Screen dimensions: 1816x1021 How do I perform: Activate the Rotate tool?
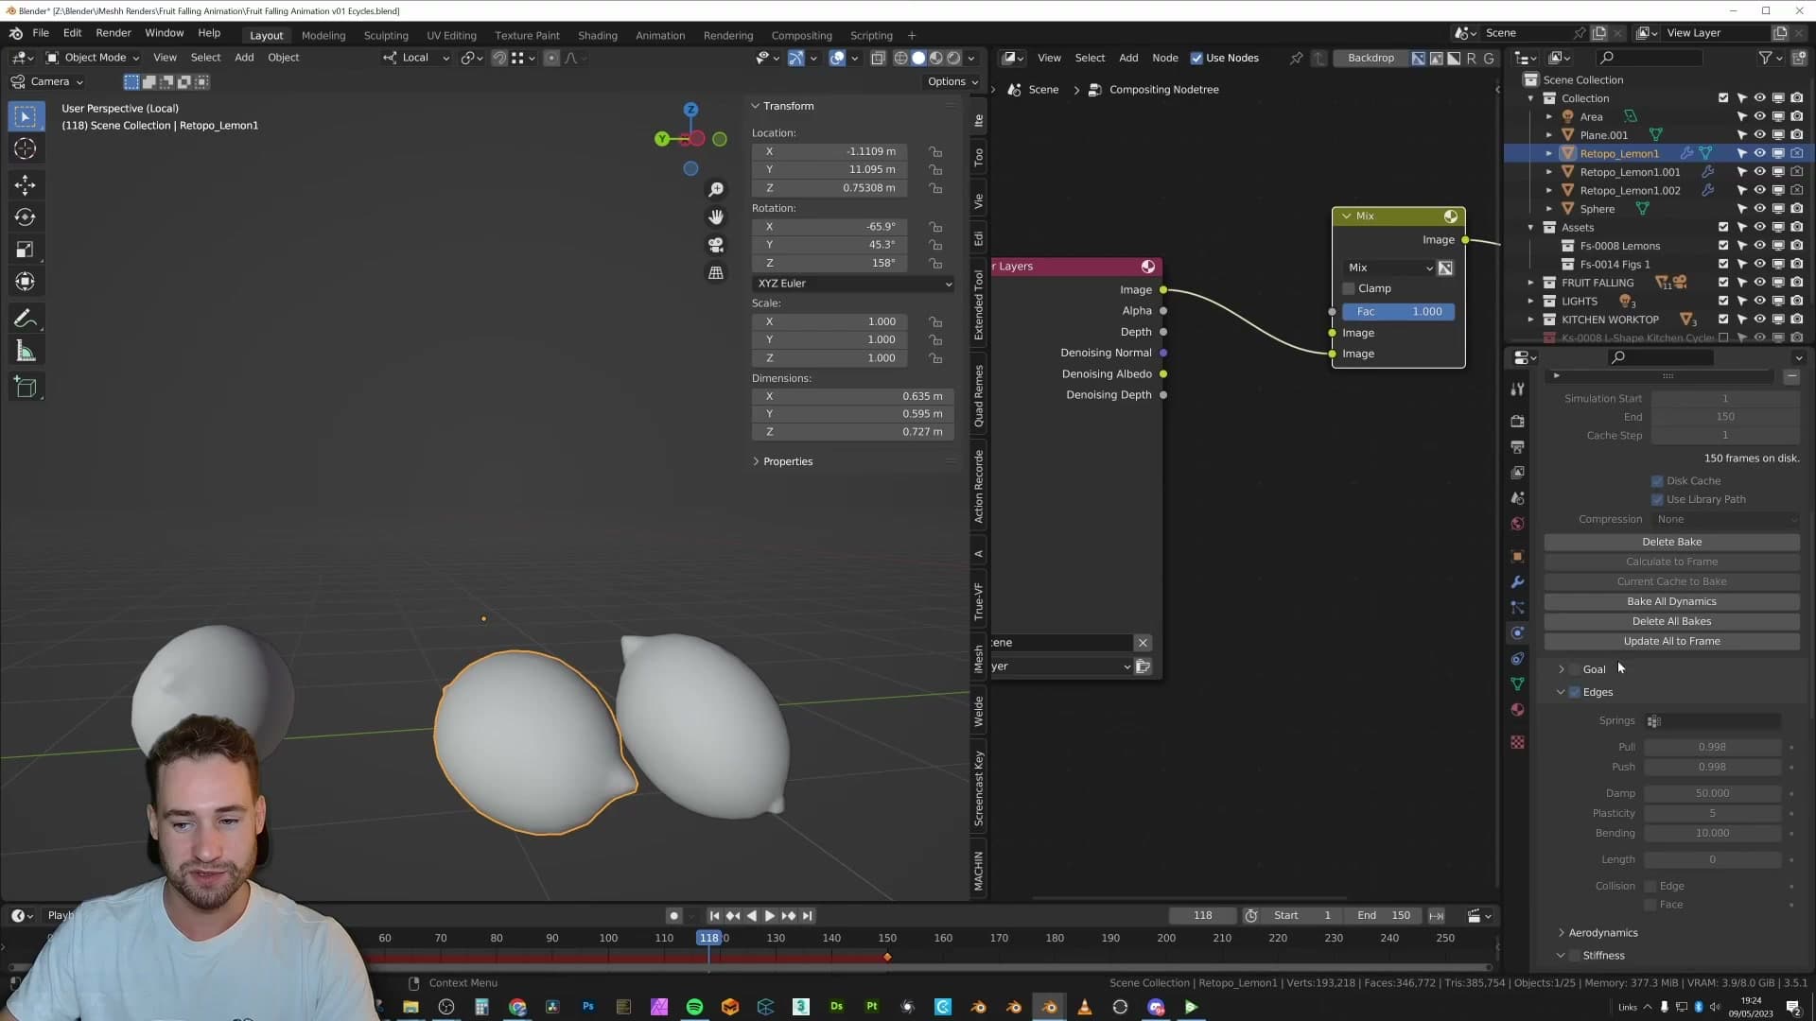tap(26, 217)
